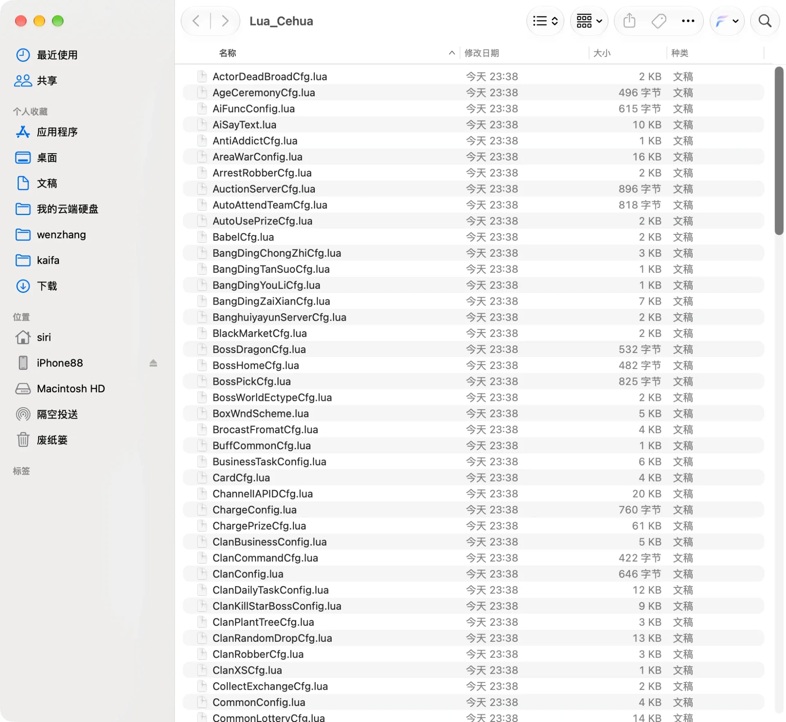Click the vertical scrollbar thumb
The width and height of the screenshot is (786, 722).
[x=779, y=151]
